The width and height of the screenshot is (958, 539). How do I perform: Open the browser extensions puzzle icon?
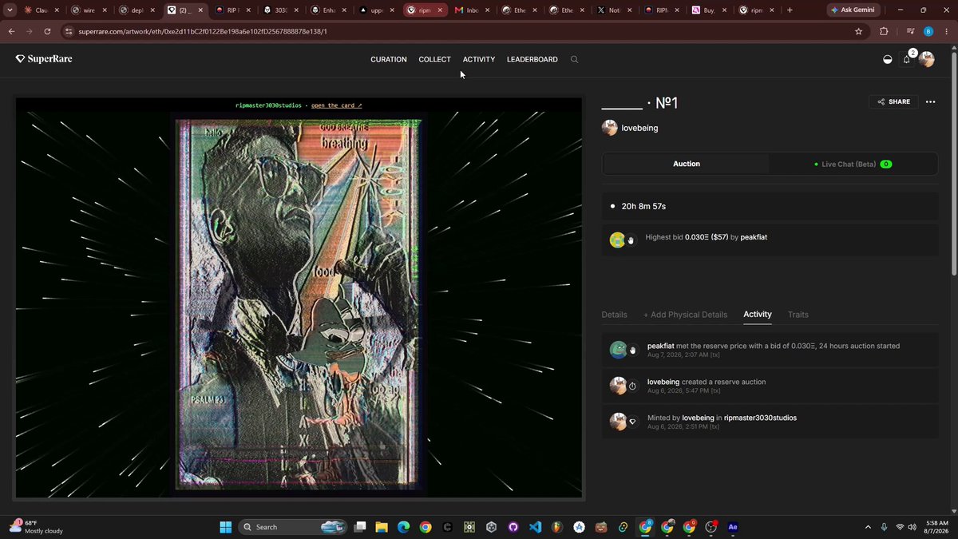pos(884,31)
